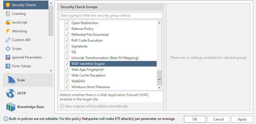Screen dimensions: 256x124
Task: Select the Reflected File Download row
Action: pyautogui.click(x=113, y=35)
